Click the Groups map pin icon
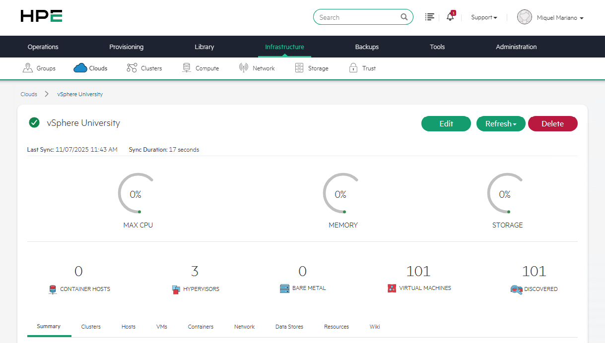The width and height of the screenshot is (605, 343). (28, 68)
